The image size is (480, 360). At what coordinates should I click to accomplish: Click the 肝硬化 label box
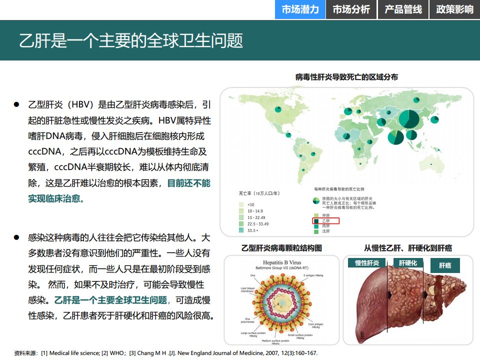[x=408, y=263]
